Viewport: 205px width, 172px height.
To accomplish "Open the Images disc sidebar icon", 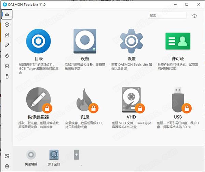I will tap(7, 25).
